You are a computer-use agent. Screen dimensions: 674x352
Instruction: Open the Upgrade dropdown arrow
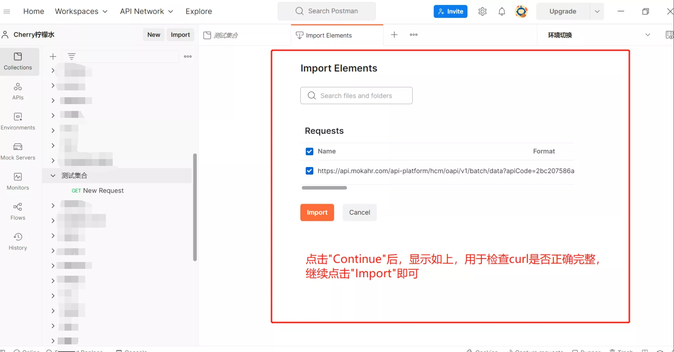597,11
